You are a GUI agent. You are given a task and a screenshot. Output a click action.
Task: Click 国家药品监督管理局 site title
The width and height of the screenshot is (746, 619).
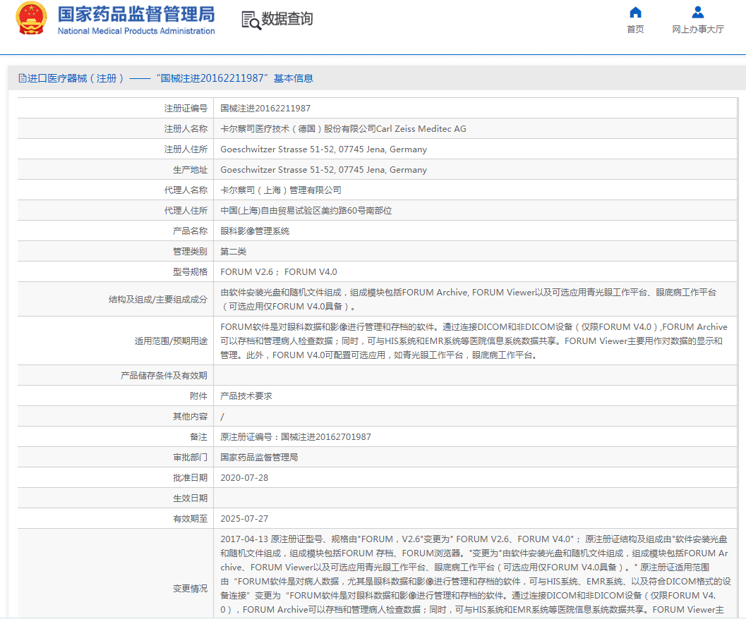(x=136, y=14)
